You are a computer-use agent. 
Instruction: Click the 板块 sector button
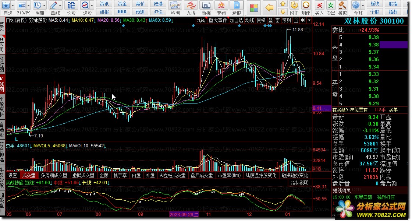pos(375,4)
